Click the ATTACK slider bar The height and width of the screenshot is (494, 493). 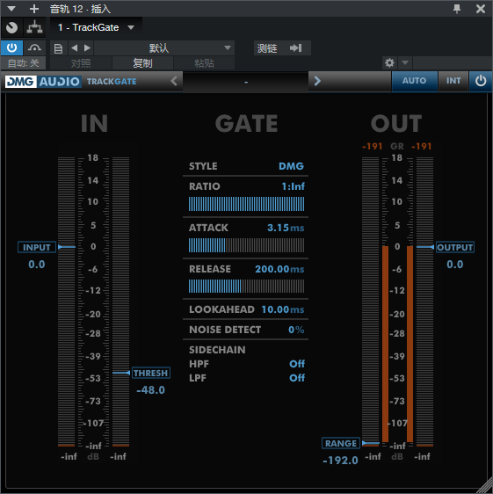(246, 245)
